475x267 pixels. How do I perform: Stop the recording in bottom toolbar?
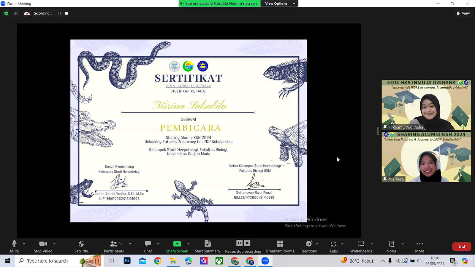coord(247,243)
